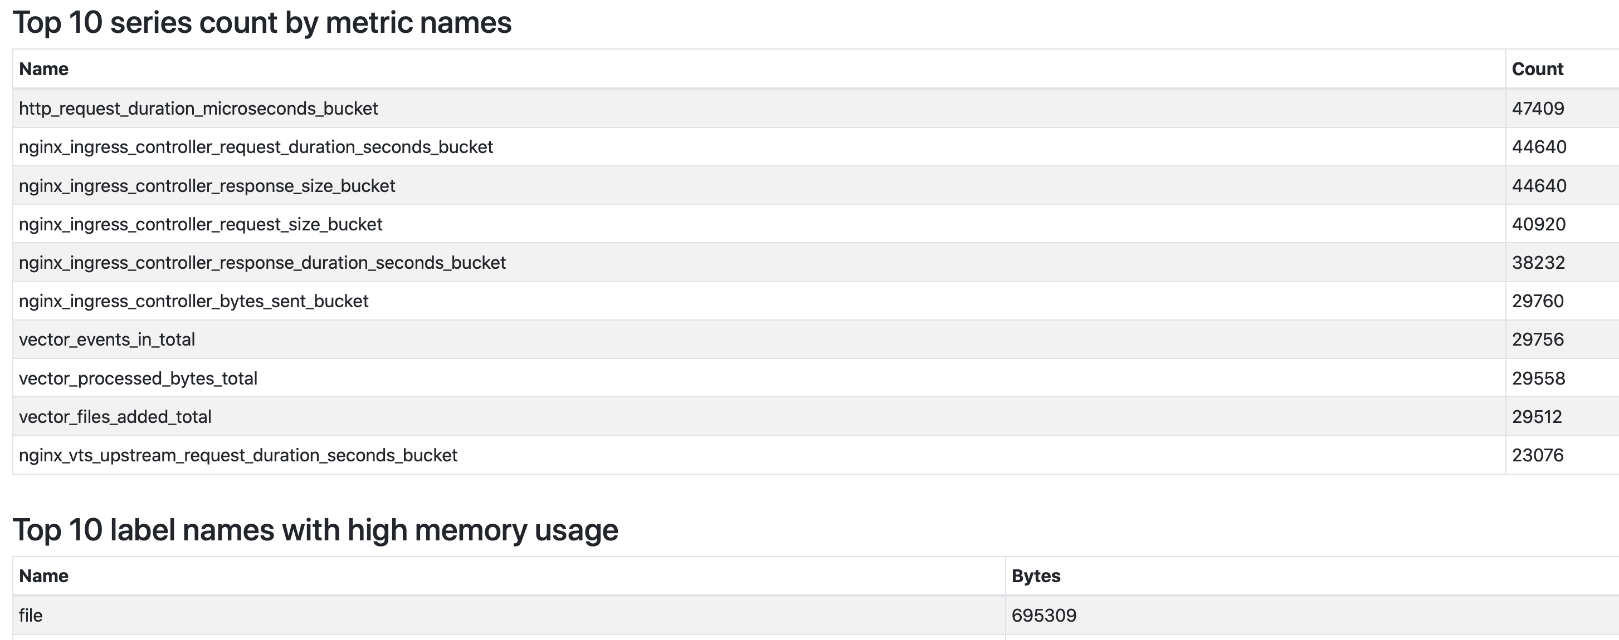
Task: Click the Name header of label memory table
Action: [x=43, y=576]
